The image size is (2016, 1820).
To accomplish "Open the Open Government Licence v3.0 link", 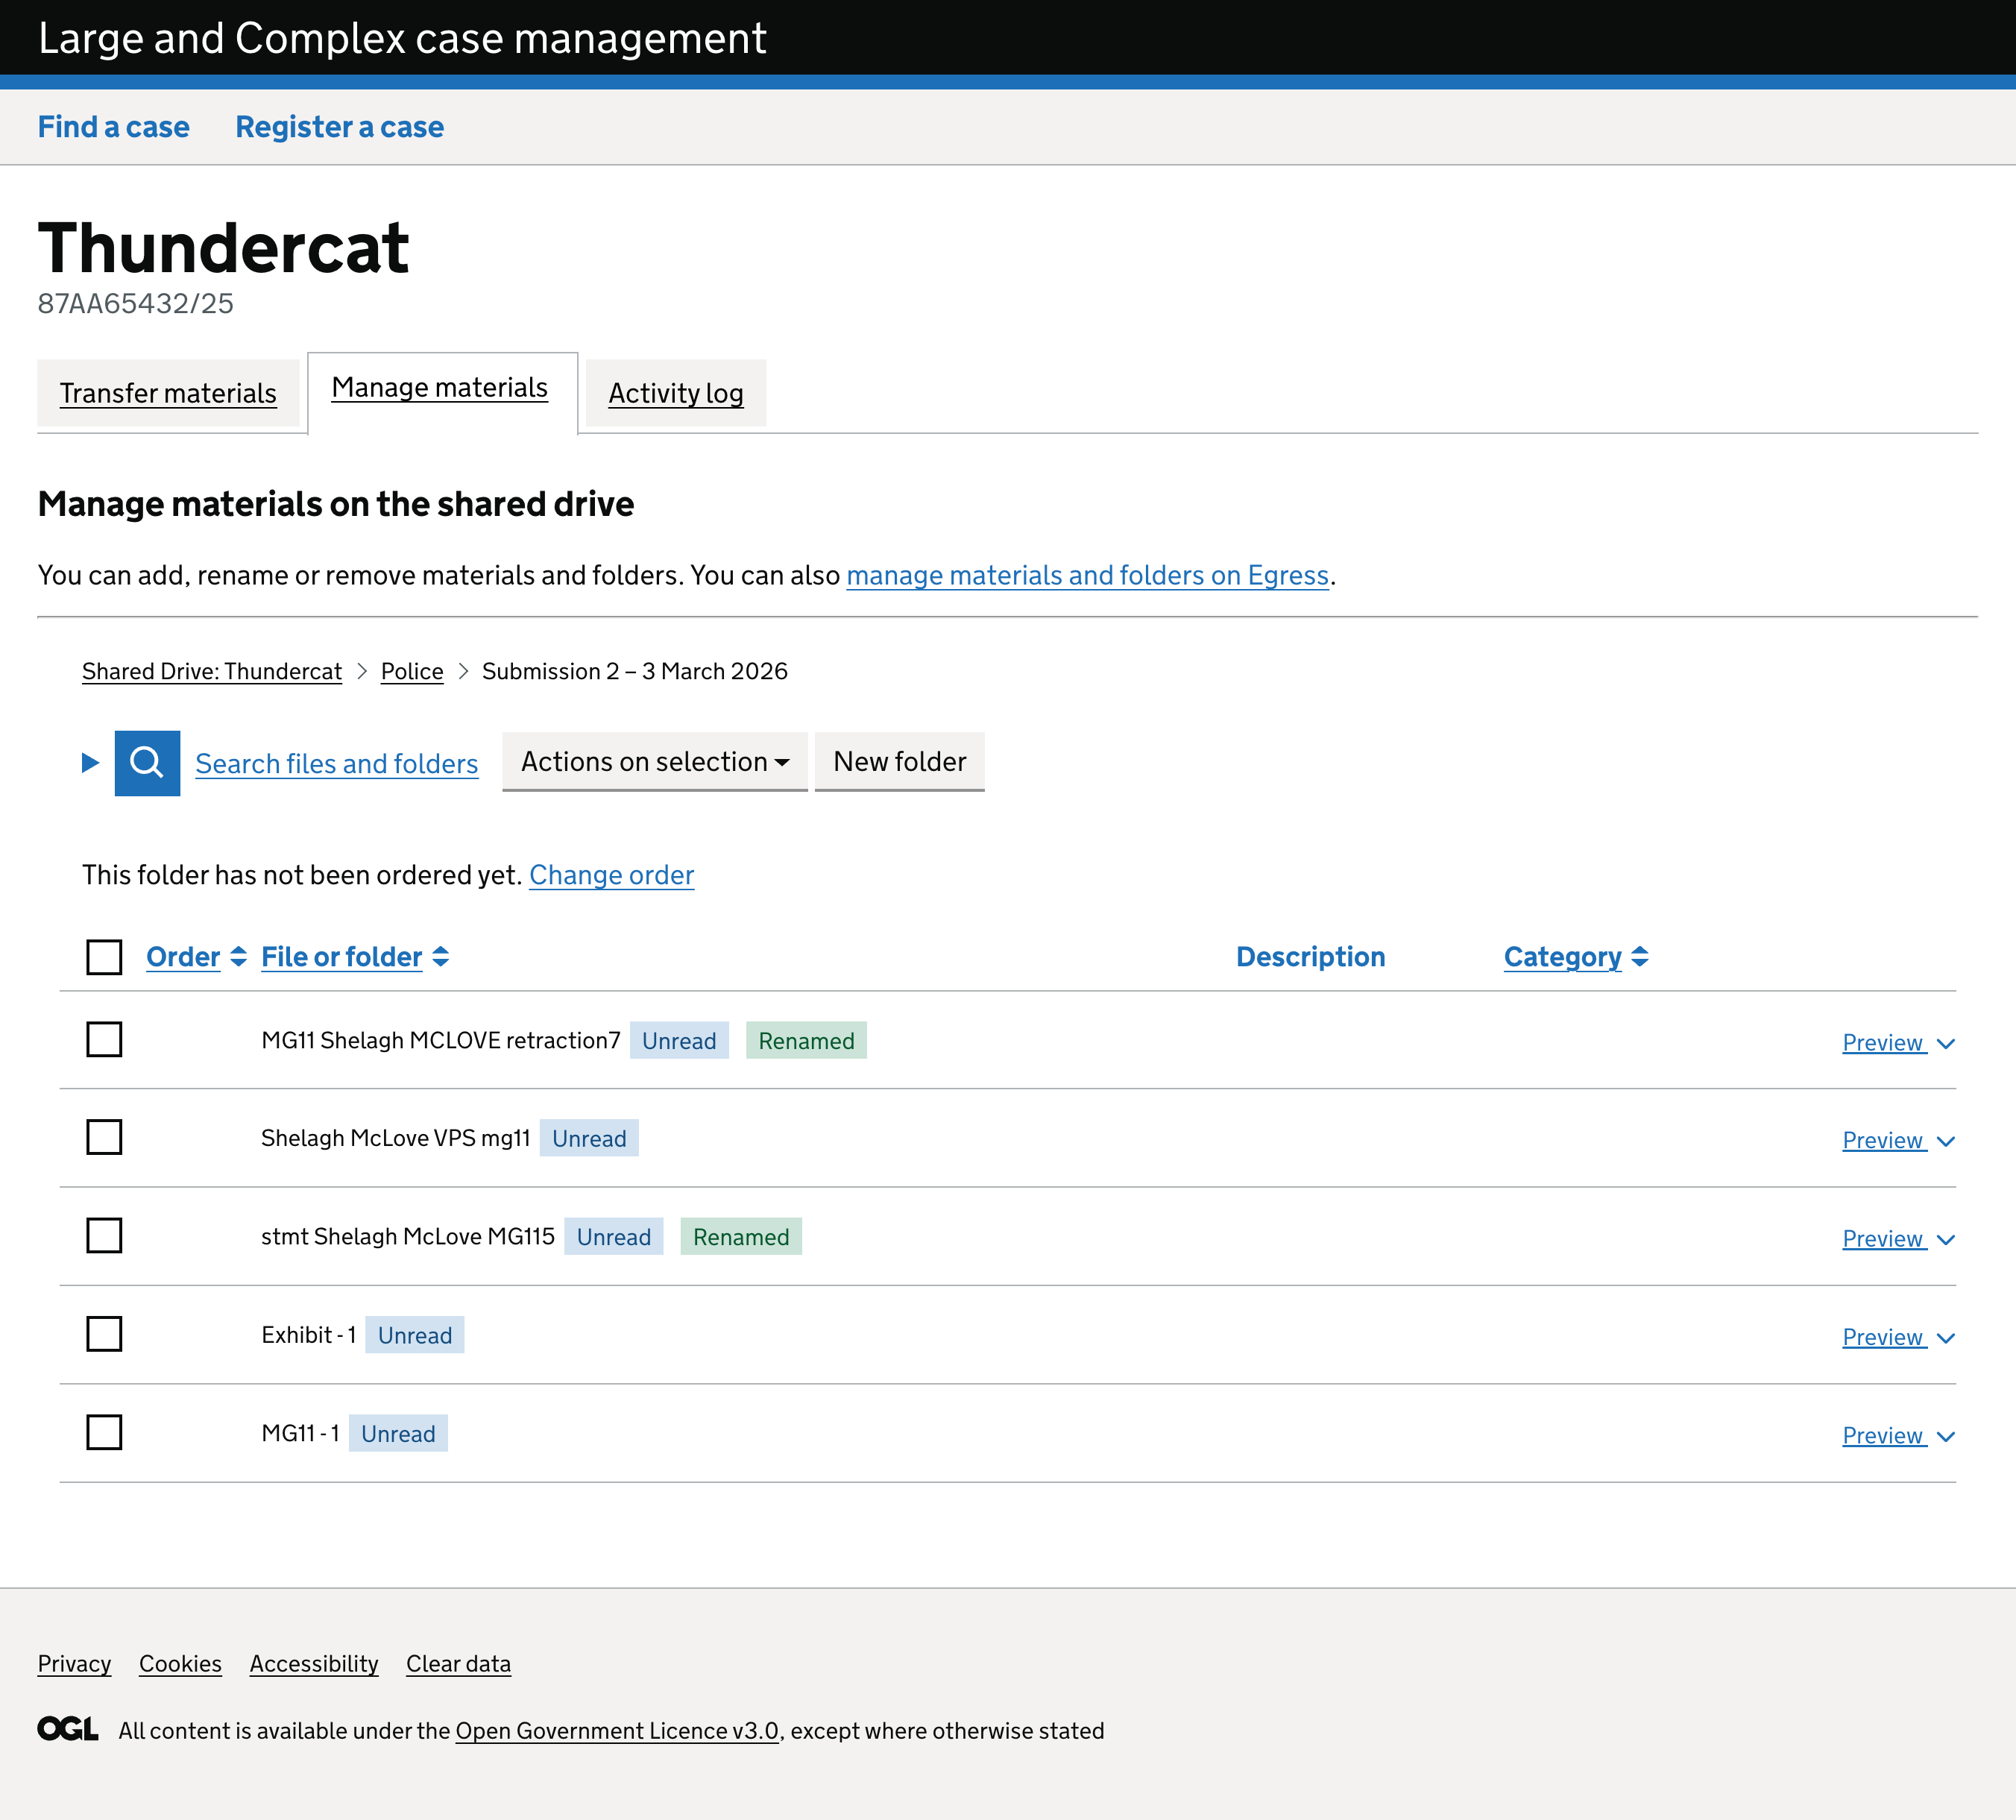I will tap(617, 1731).
